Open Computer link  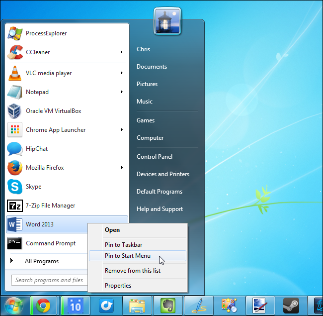150,138
